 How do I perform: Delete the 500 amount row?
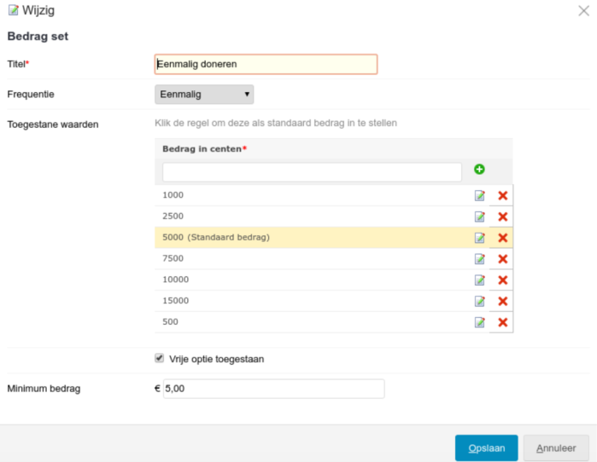click(x=502, y=322)
